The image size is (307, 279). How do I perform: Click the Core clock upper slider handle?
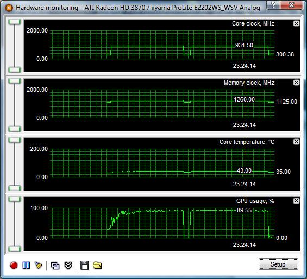tap(15, 22)
